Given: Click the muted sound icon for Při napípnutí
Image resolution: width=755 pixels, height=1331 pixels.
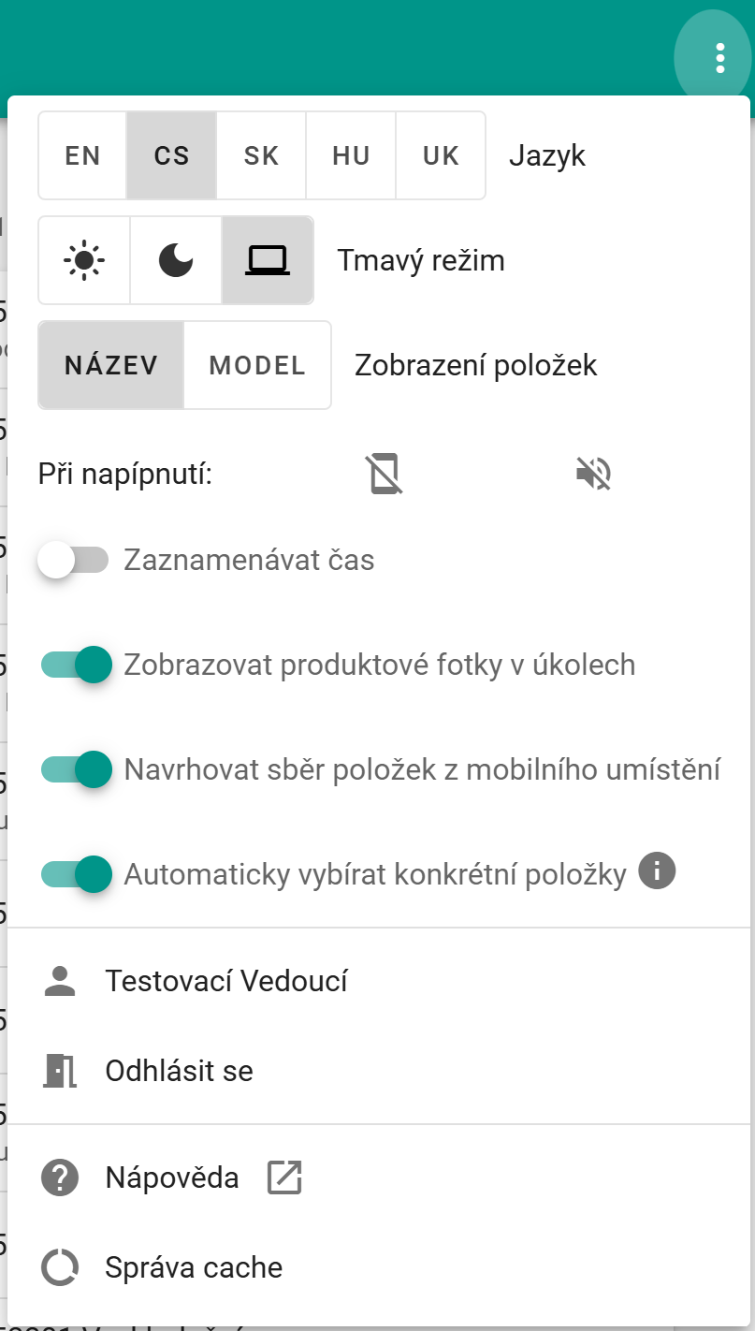Looking at the screenshot, I should [x=593, y=474].
